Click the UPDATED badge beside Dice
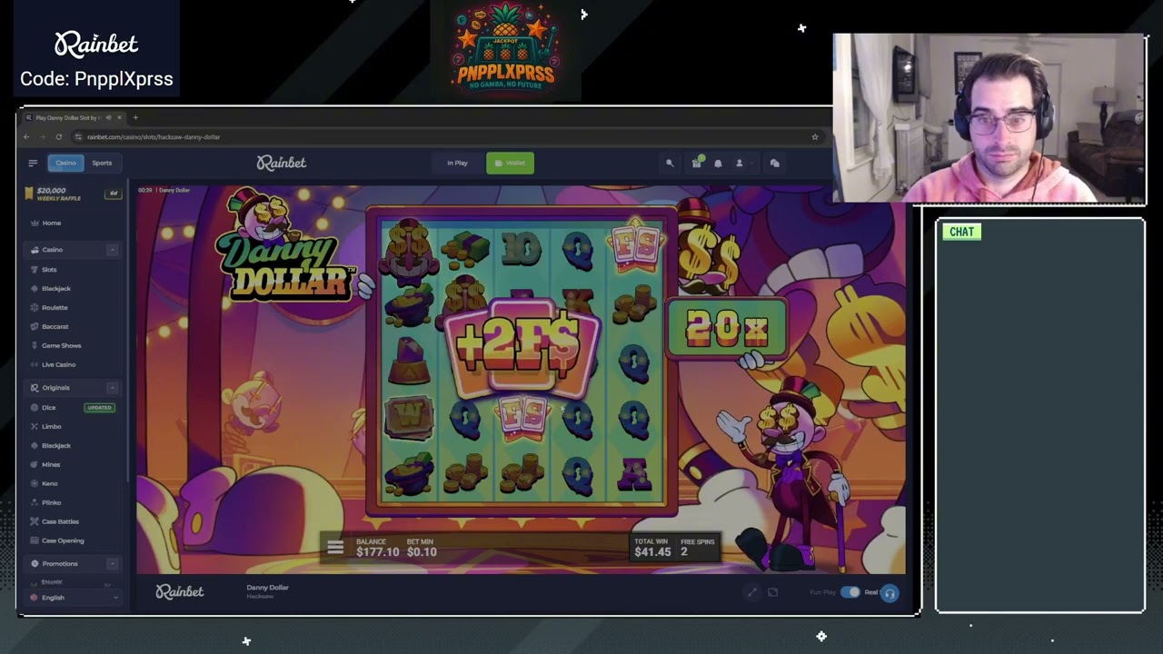 point(99,408)
